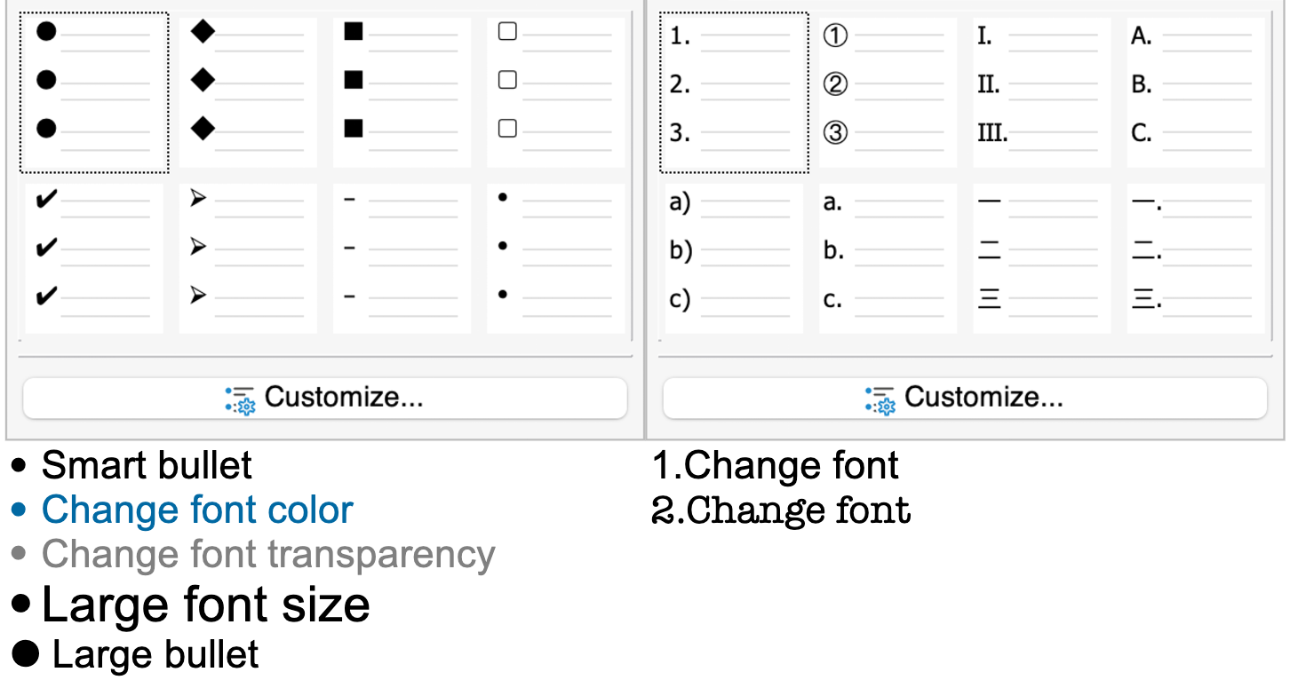Apply Roman numeral I. II. III. numbering

(x=1041, y=92)
